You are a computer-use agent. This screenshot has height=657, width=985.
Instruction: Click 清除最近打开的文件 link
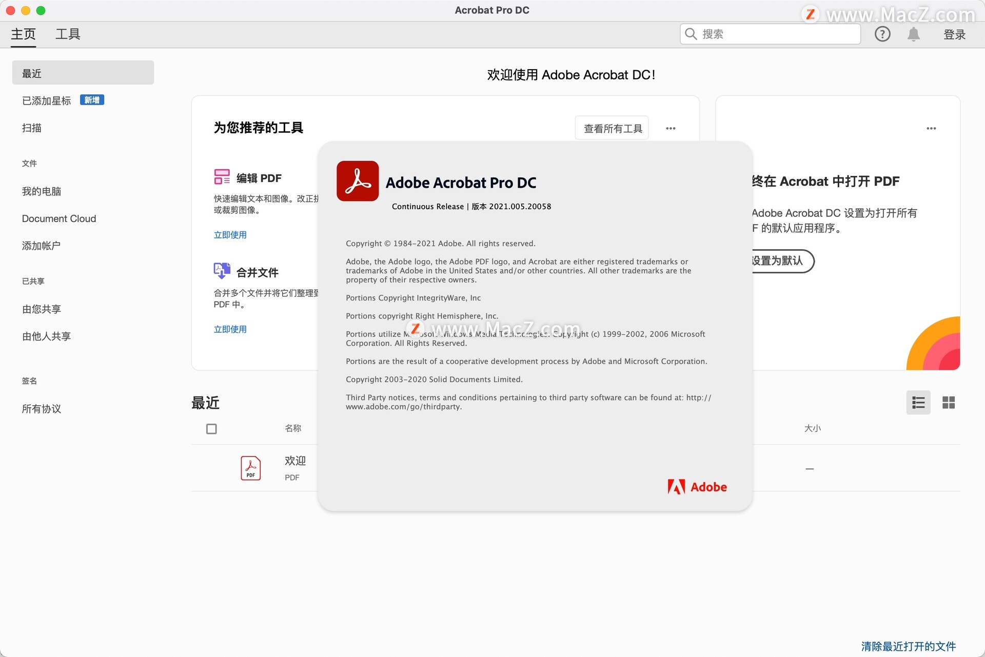(x=909, y=646)
